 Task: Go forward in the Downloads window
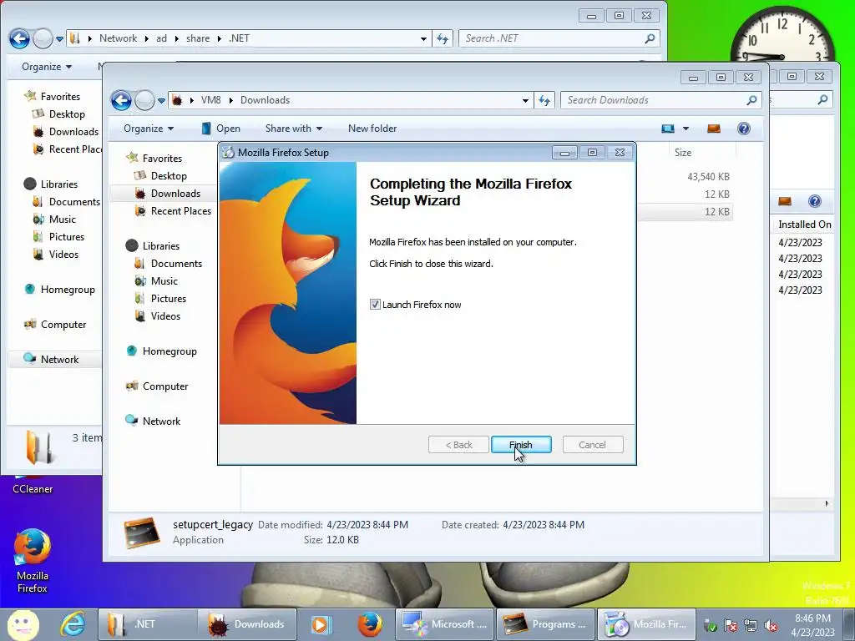coord(144,100)
